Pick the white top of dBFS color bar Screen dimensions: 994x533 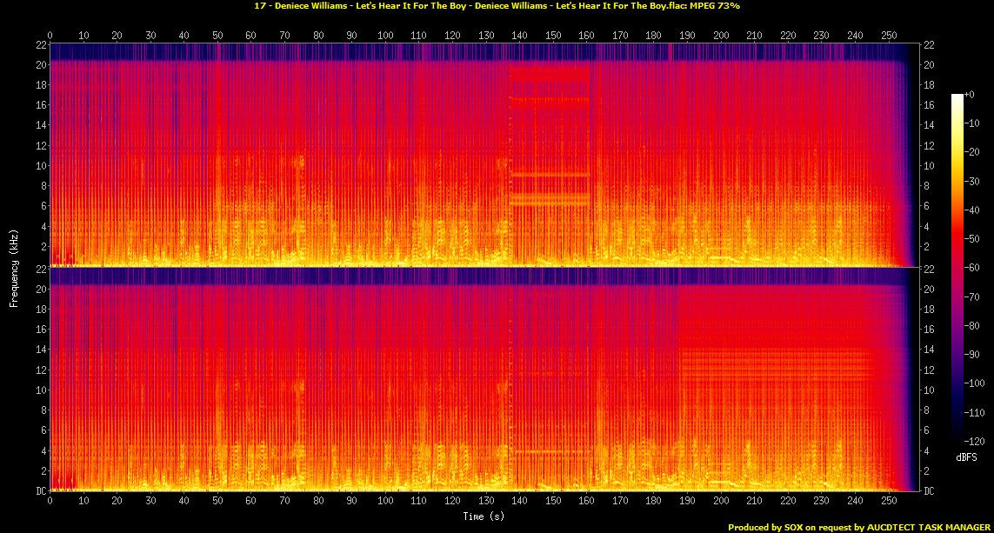point(957,97)
